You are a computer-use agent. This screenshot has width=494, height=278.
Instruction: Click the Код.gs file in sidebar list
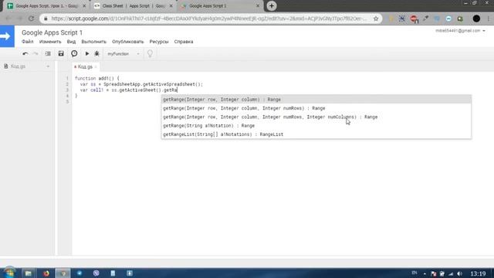click(x=18, y=66)
